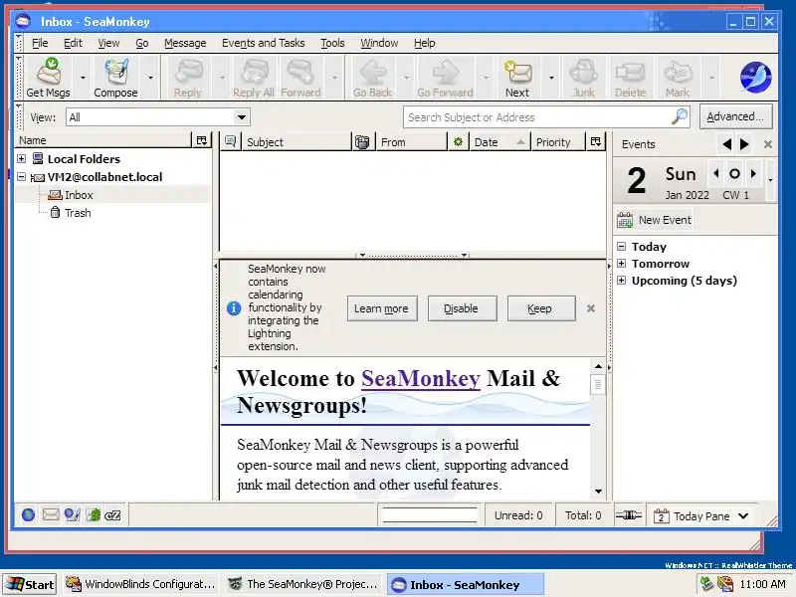Screen dimensions: 796x597
Task: Open the Next button dropdown arrow
Action: point(551,78)
